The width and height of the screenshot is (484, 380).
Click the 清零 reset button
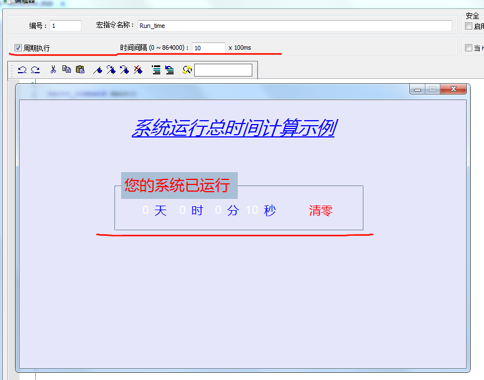tap(321, 211)
